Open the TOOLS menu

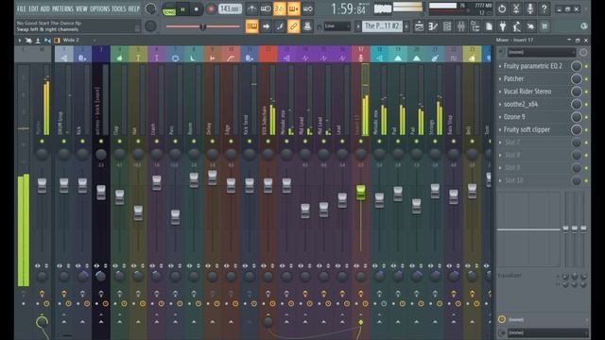119,8
